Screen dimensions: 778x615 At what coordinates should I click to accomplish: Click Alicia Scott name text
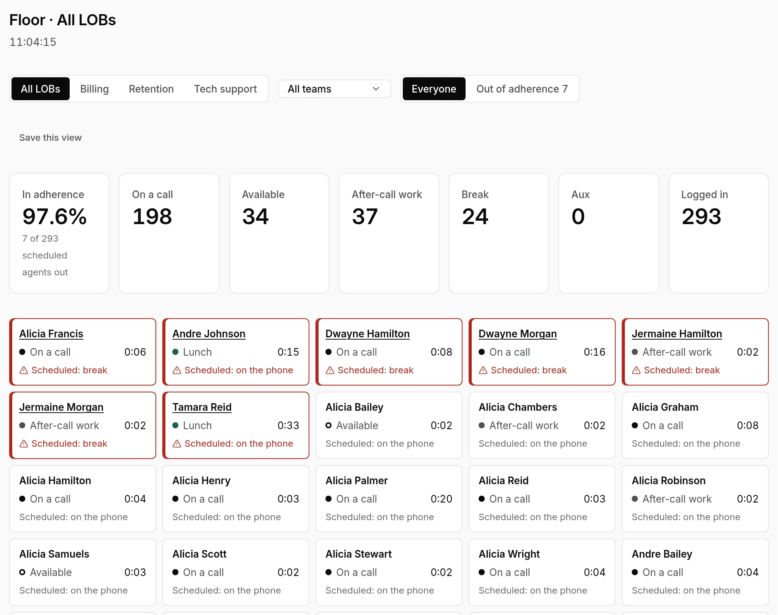199,554
